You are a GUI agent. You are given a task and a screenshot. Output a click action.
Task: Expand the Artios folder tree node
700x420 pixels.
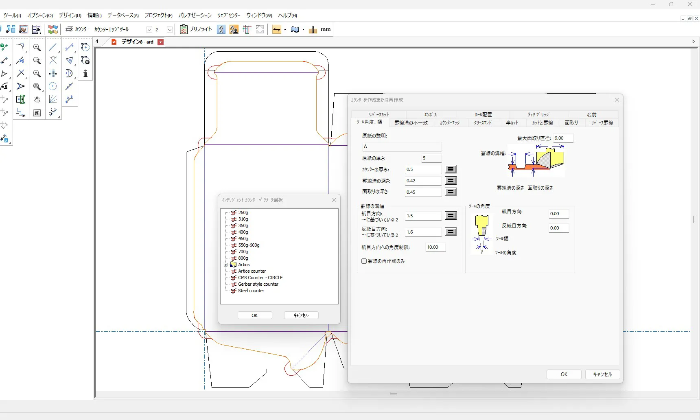click(226, 265)
